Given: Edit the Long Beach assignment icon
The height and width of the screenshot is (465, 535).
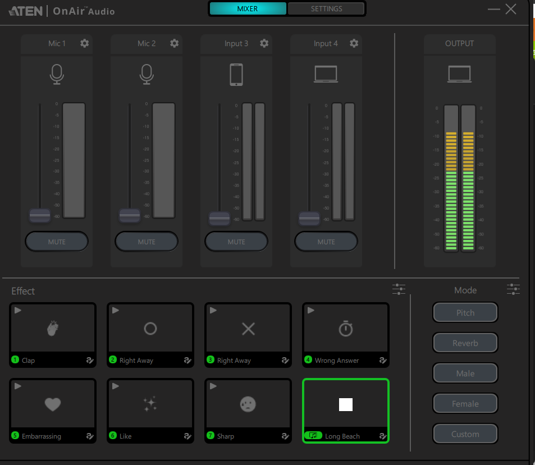Looking at the screenshot, I should point(383,436).
